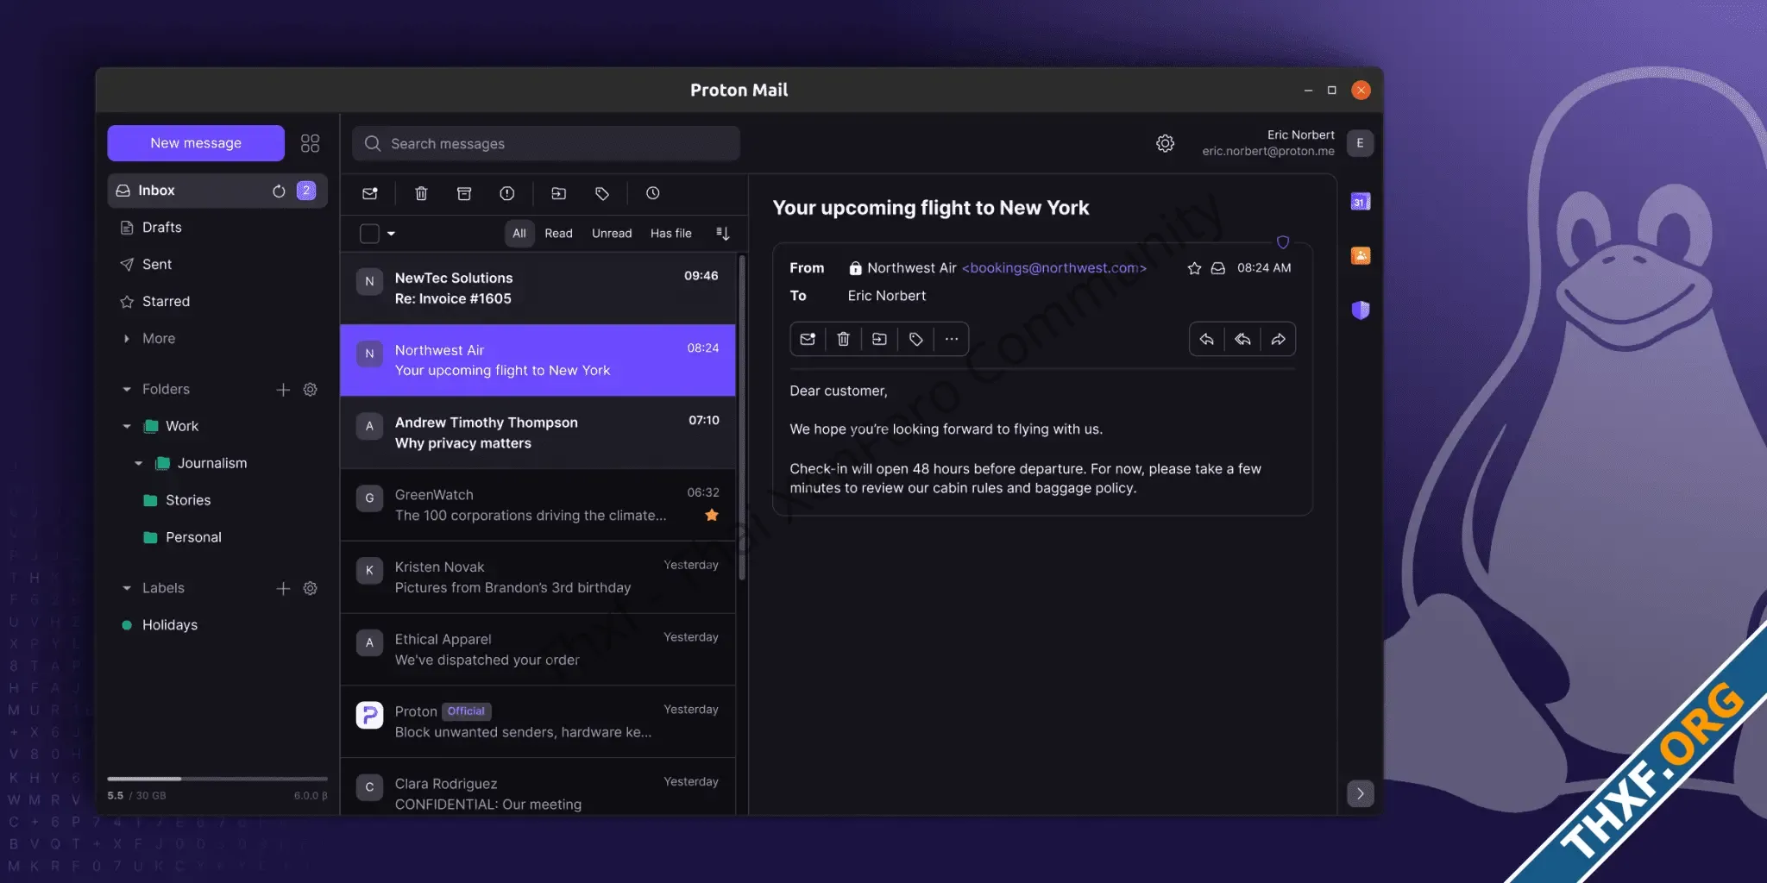Viewport: 1767px width, 883px height.
Task: Open the select-all dropdown arrow
Action: point(392,233)
